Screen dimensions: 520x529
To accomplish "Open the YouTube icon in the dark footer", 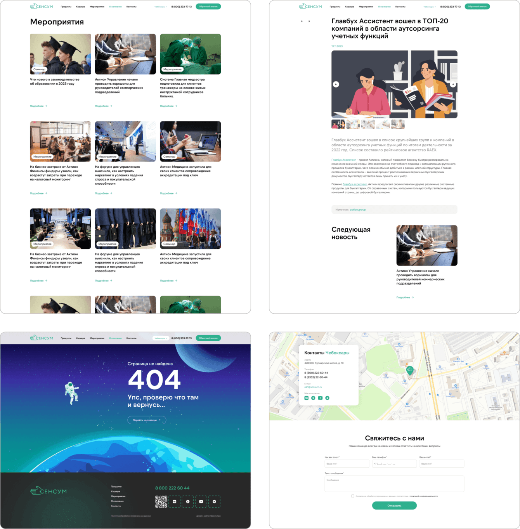I will tap(201, 501).
